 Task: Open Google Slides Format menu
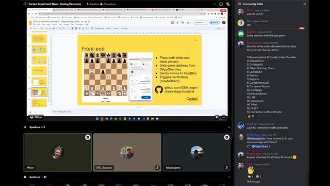coord(54,24)
